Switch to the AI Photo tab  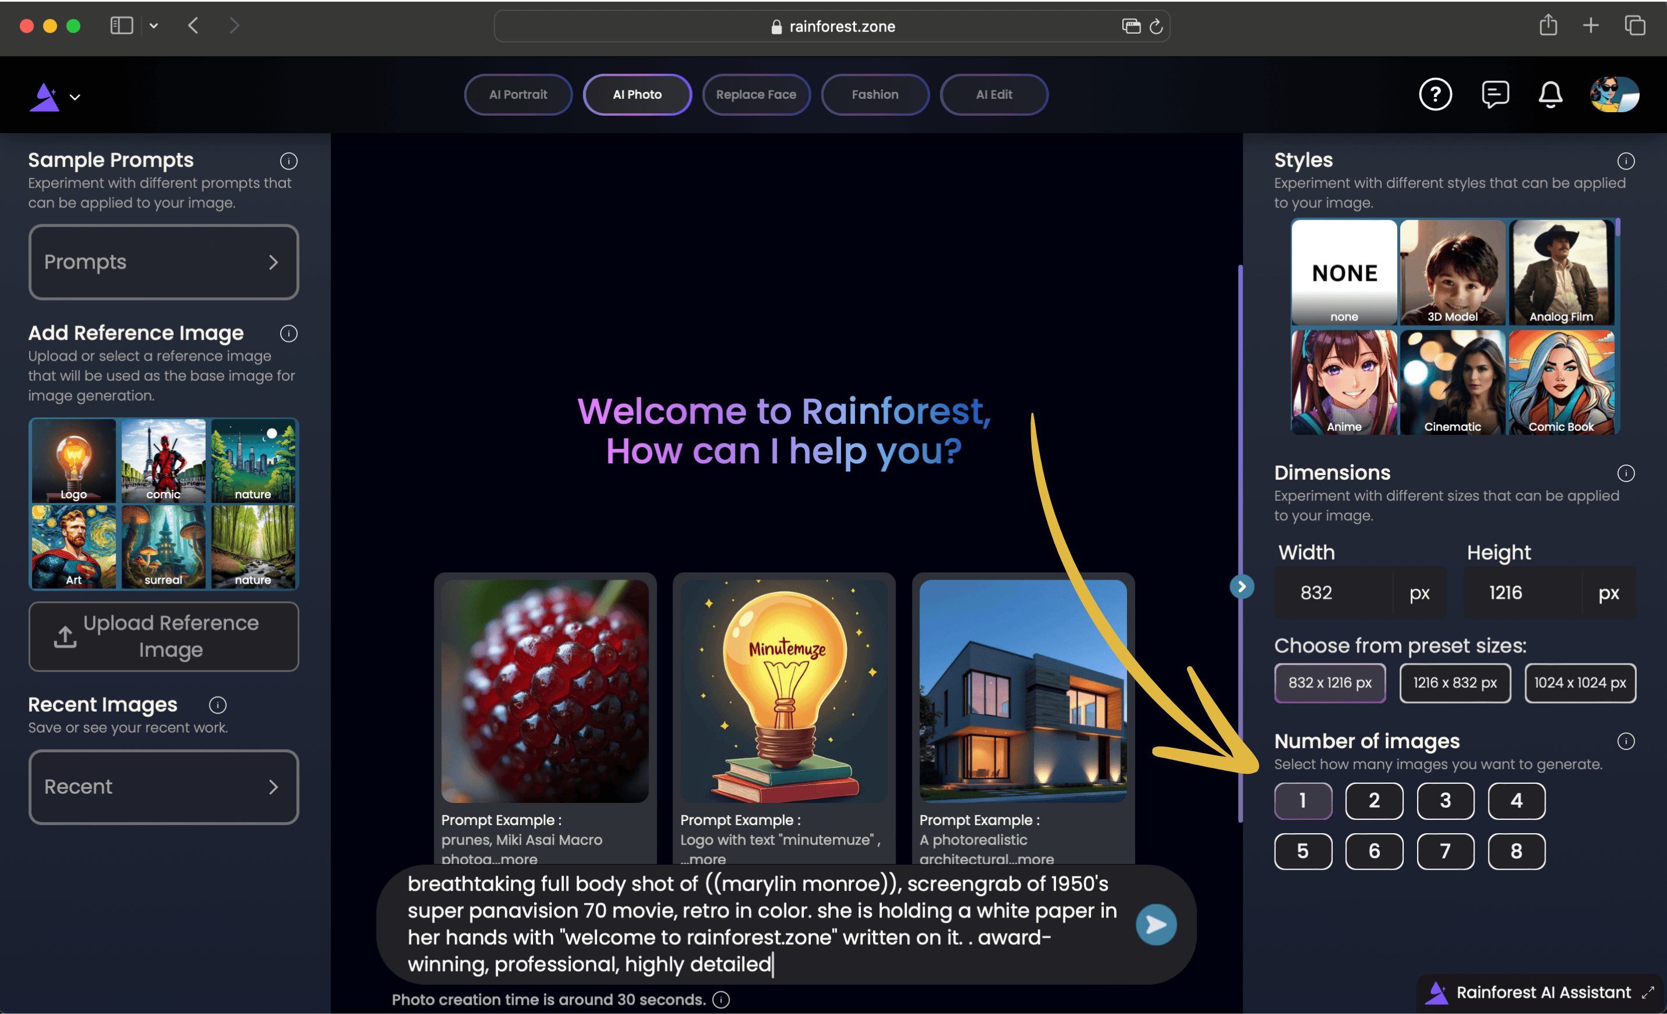pyautogui.click(x=636, y=94)
